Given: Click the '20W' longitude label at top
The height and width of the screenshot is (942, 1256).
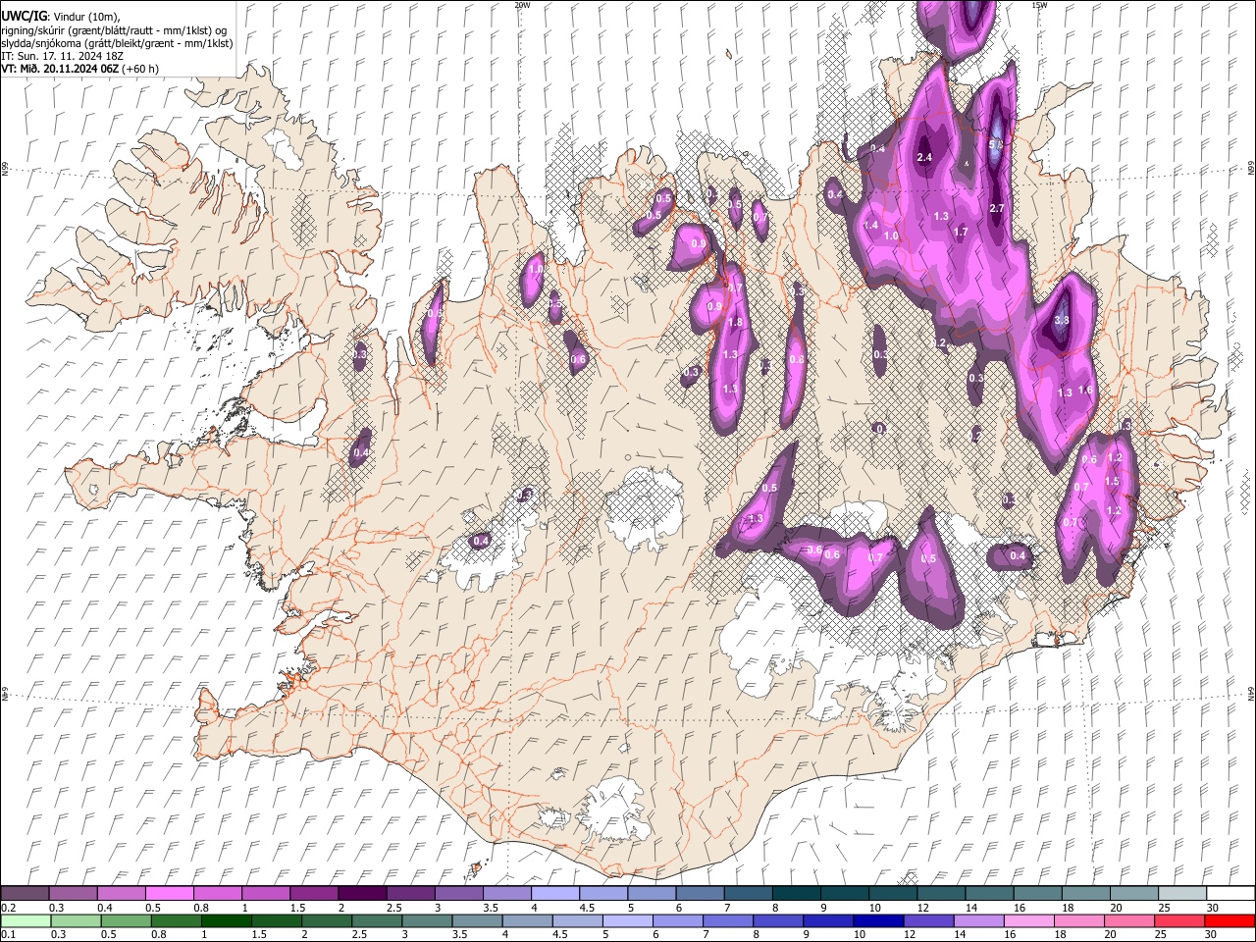Looking at the screenshot, I should click(522, 5).
